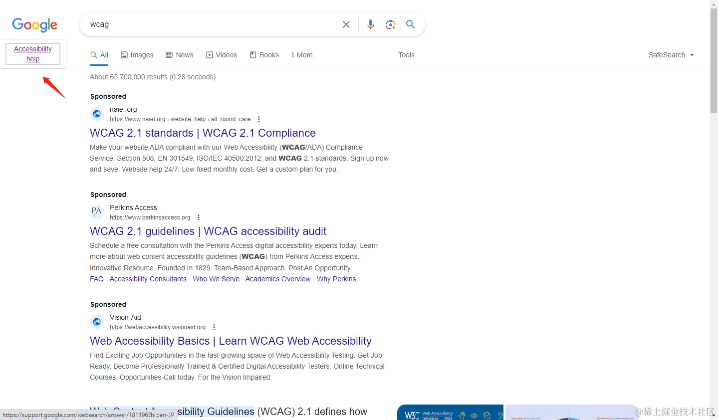Image resolution: width=718 pixels, height=420 pixels.
Task: Click the naief.org globe favicon
Action: click(97, 114)
